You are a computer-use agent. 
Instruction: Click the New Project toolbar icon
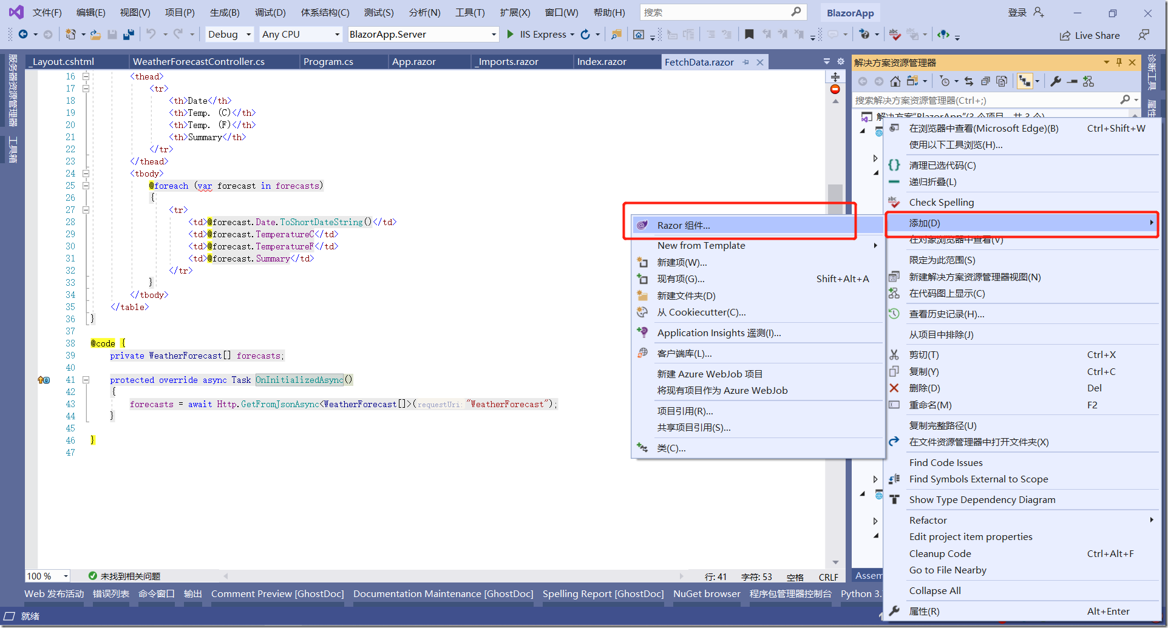click(x=71, y=35)
